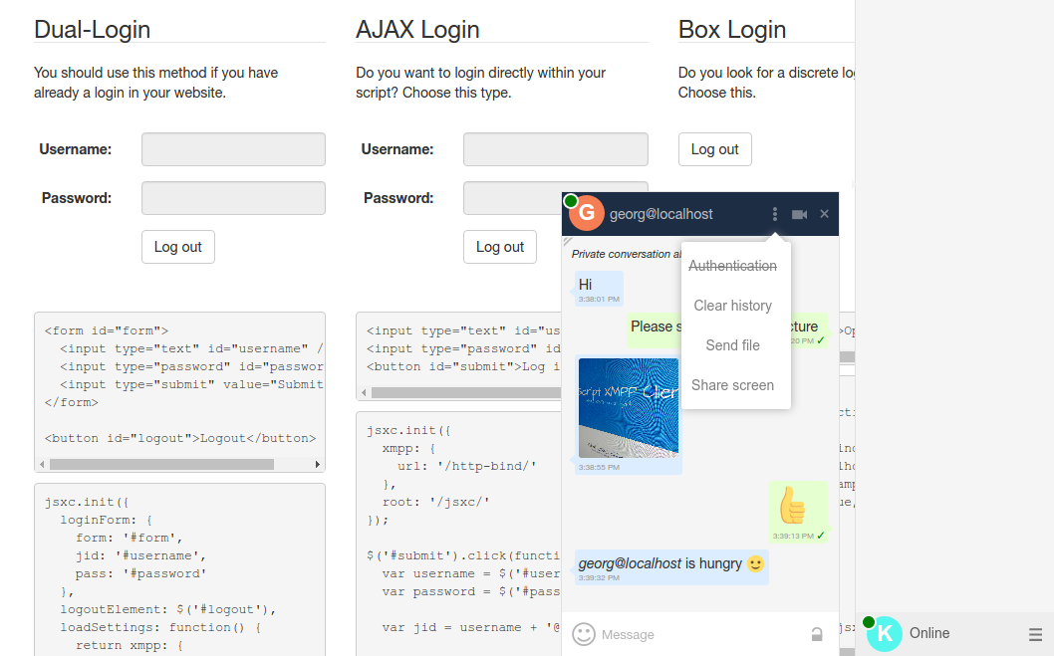Open the blue image thumbnail in chat
1054x656 pixels.
point(629,407)
